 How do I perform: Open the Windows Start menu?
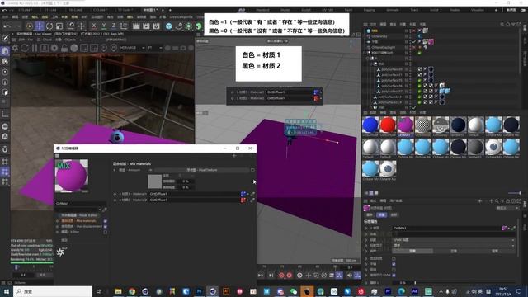point(7,291)
